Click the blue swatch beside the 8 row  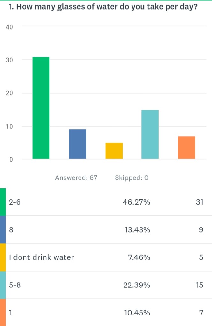pos(3,230)
